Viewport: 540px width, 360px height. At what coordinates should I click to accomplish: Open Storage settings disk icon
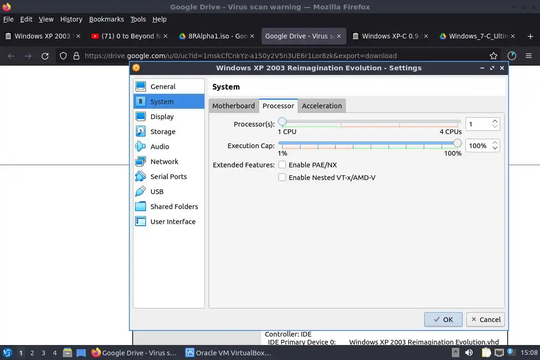[141, 132]
